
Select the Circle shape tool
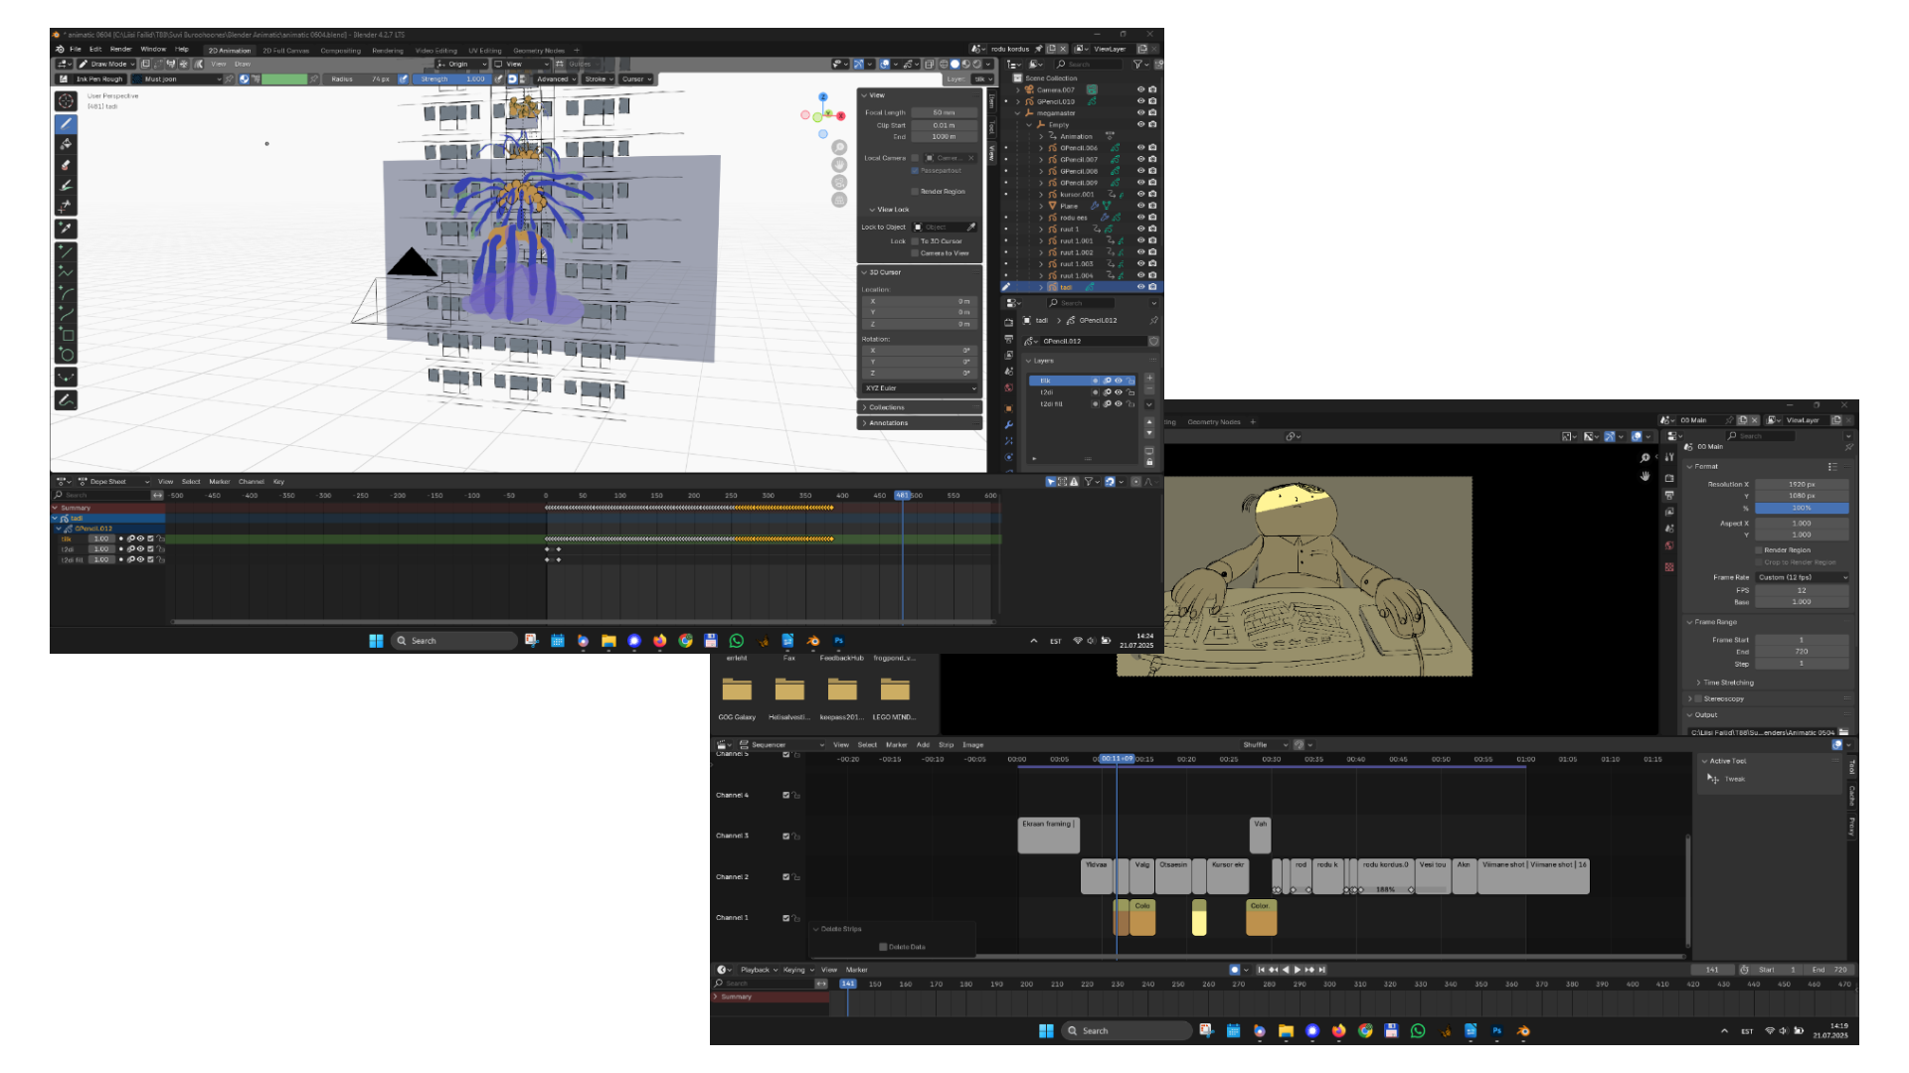pyautogui.click(x=66, y=355)
